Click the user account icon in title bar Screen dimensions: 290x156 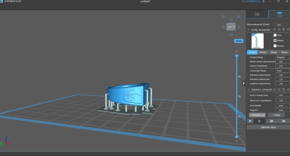click(x=264, y=1)
